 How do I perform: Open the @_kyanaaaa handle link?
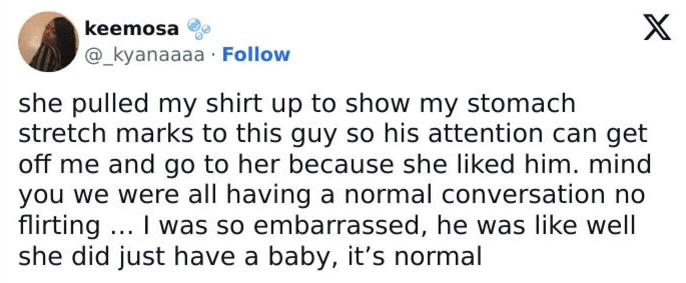(145, 54)
